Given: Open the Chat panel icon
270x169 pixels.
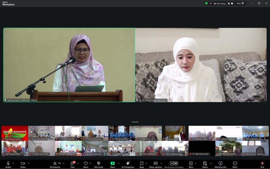Looking at the screenshot, I should (72, 163).
